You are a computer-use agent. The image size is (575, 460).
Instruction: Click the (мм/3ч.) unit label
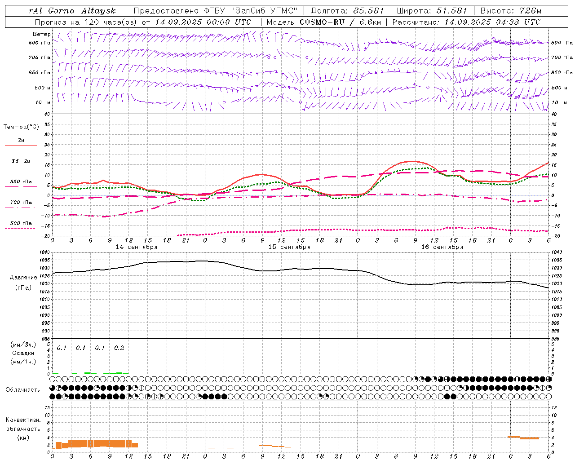click(x=23, y=345)
